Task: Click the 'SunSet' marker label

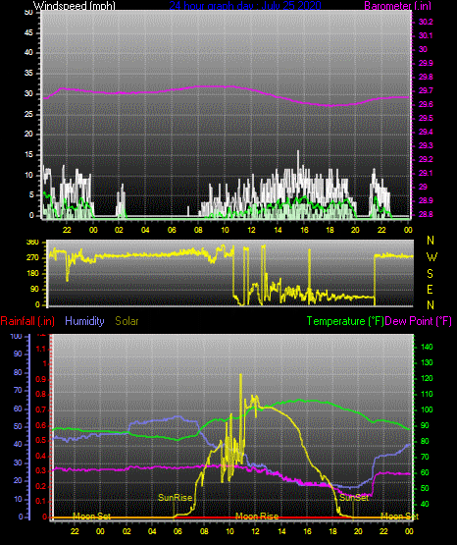Action: click(x=354, y=498)
